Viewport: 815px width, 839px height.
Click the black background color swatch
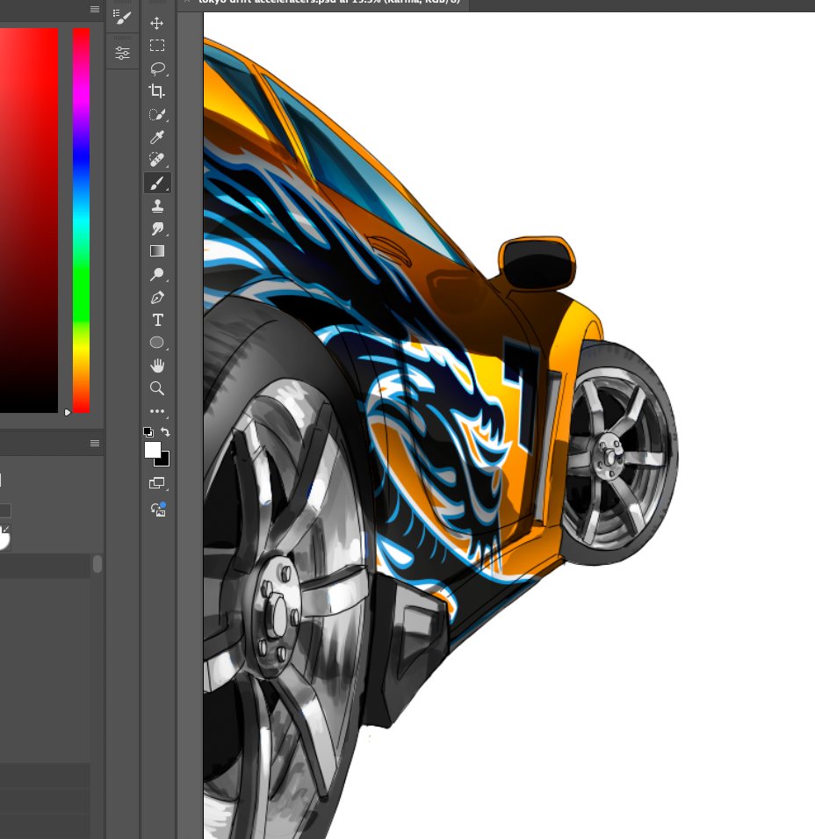(163, 460)
